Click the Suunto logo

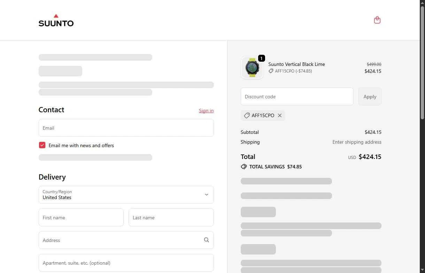[x=56, y=20]
